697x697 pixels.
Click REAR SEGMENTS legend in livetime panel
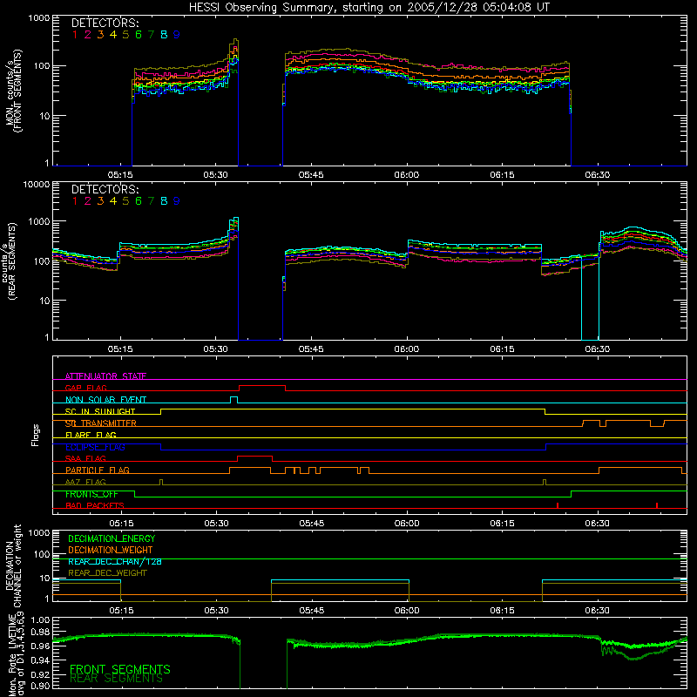[x=117, y=679]
